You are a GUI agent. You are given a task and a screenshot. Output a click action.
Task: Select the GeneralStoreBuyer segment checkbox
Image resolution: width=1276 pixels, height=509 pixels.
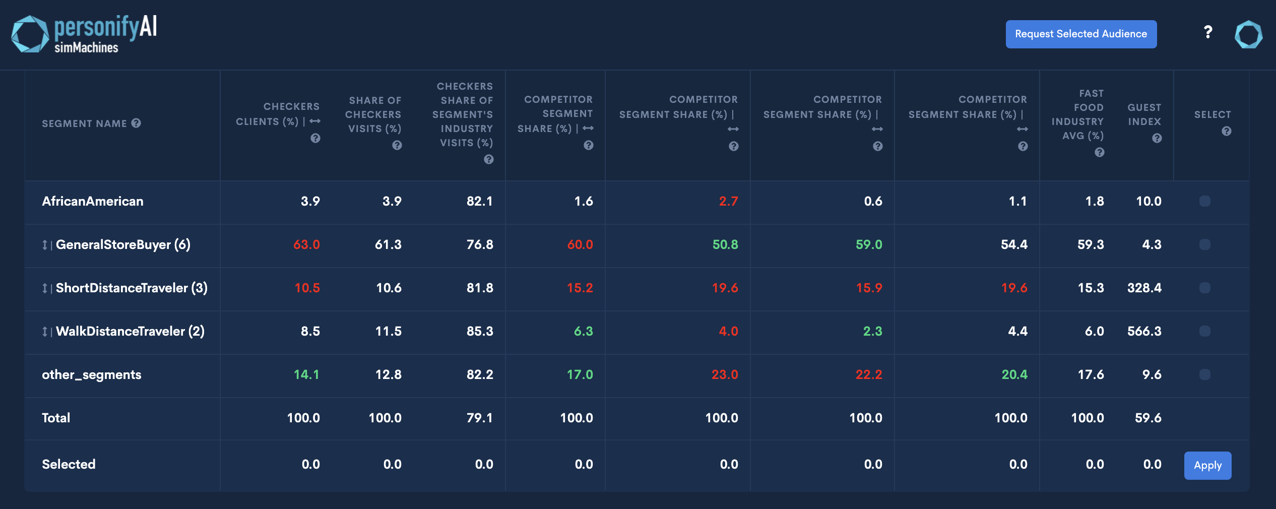[x=1205, y=244]
